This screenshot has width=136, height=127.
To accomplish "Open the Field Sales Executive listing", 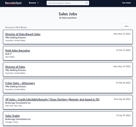I will tap(18, 50).
